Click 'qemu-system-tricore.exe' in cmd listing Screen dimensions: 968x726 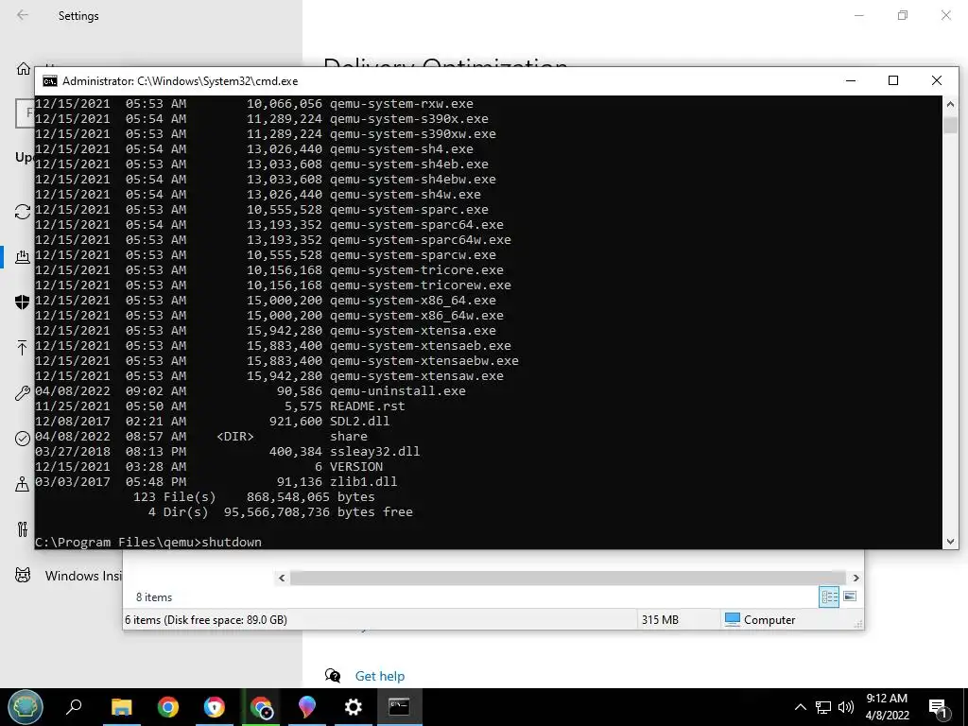click(x=417, y=269)
